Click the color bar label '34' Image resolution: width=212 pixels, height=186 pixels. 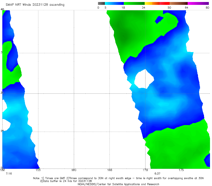pos(144,7)
